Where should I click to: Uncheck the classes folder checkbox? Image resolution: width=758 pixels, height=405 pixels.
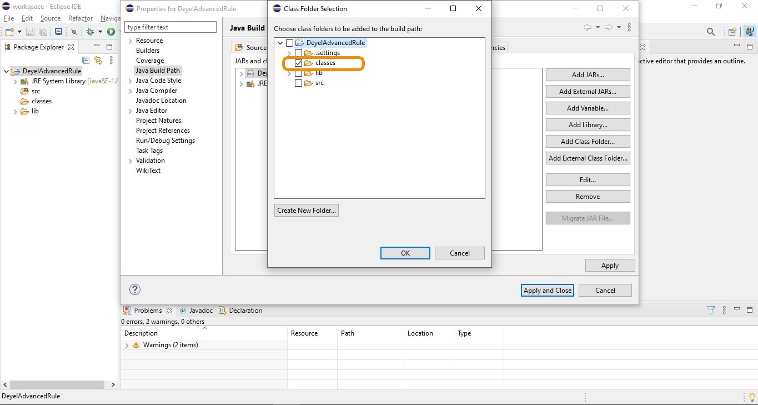click(299, 63)
